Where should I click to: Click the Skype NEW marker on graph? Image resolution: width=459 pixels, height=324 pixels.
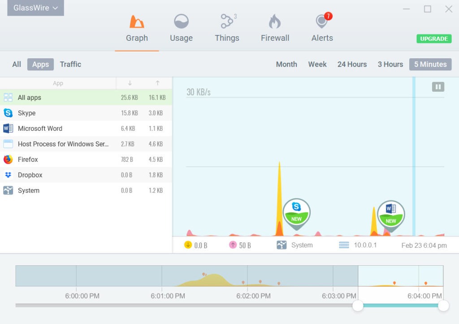click(x=297, y=214)
